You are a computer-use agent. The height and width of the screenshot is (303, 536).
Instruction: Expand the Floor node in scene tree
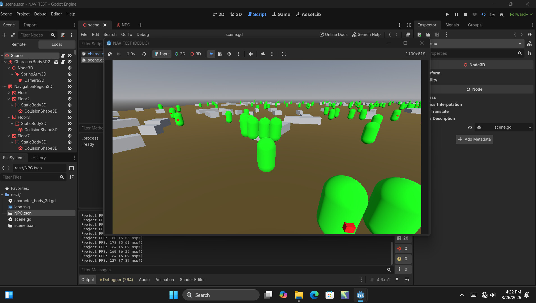(9, 93)
